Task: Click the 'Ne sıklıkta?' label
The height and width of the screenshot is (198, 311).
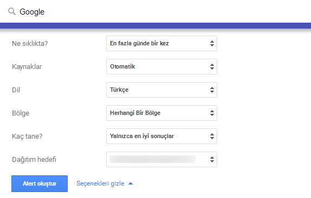Action: [x=30, y=43]
